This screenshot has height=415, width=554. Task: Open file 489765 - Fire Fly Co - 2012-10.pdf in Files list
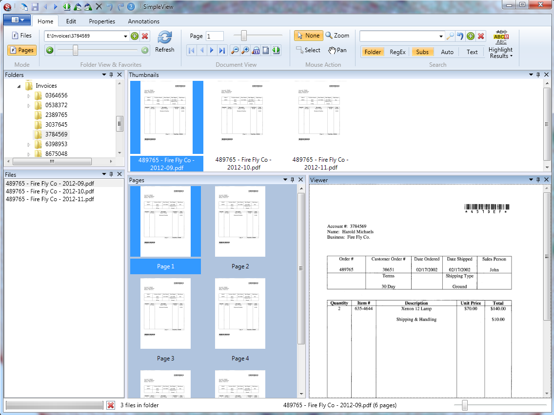click(x=50, y=191)
